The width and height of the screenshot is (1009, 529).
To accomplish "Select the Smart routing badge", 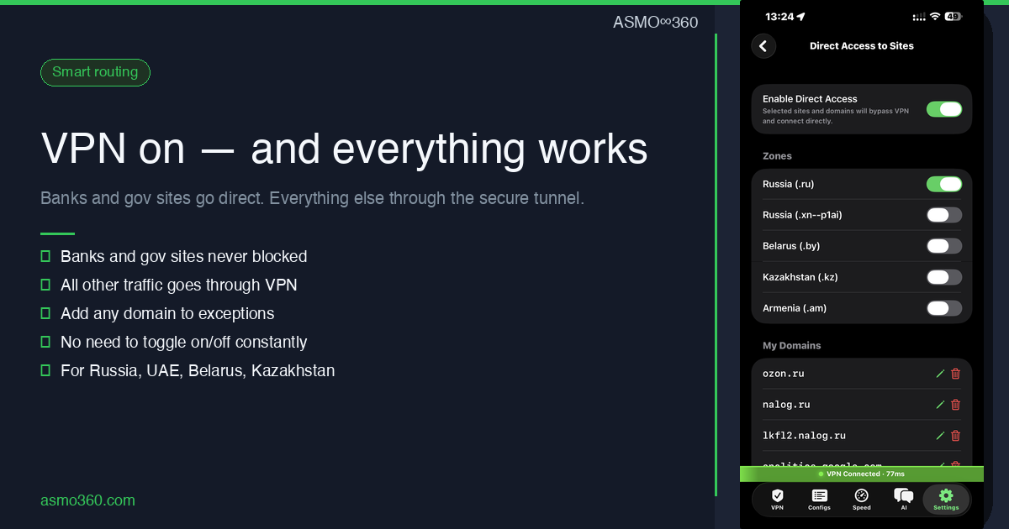I will (x=95, y=72).
